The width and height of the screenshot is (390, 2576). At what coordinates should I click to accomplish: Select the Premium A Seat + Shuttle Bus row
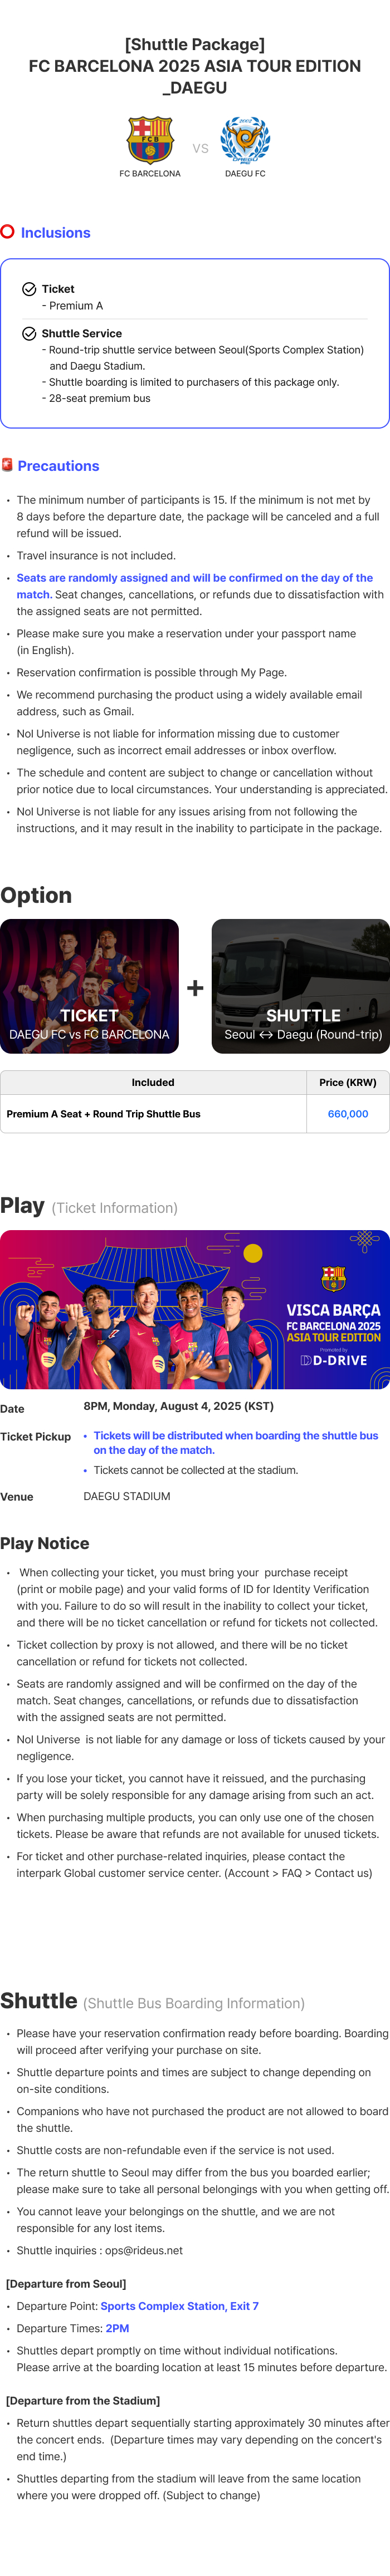tap(195, 1114)
